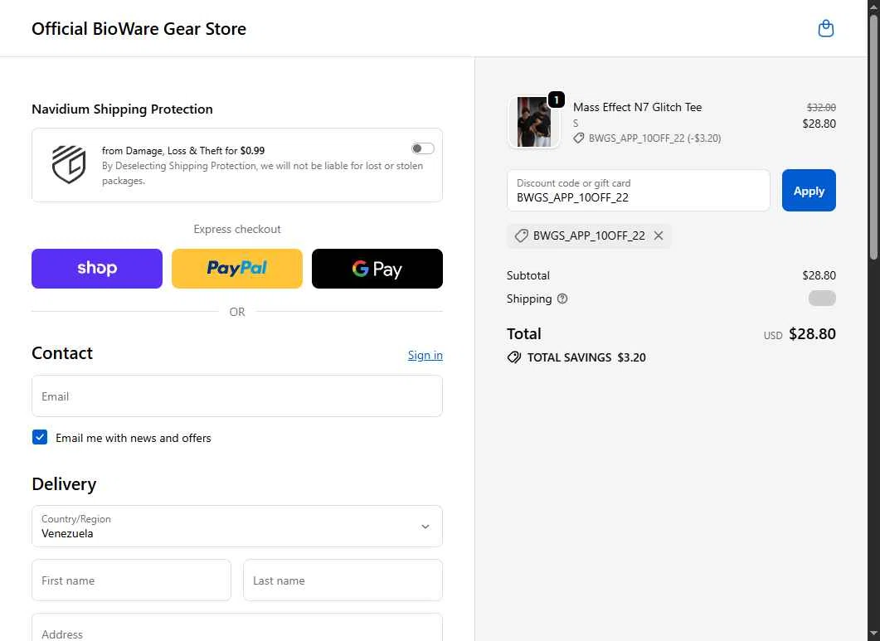The image size is (880, 641).
Task: Remove the BWGS_APP_10OFF_22 discount tag
Action: tap(659, 236)
